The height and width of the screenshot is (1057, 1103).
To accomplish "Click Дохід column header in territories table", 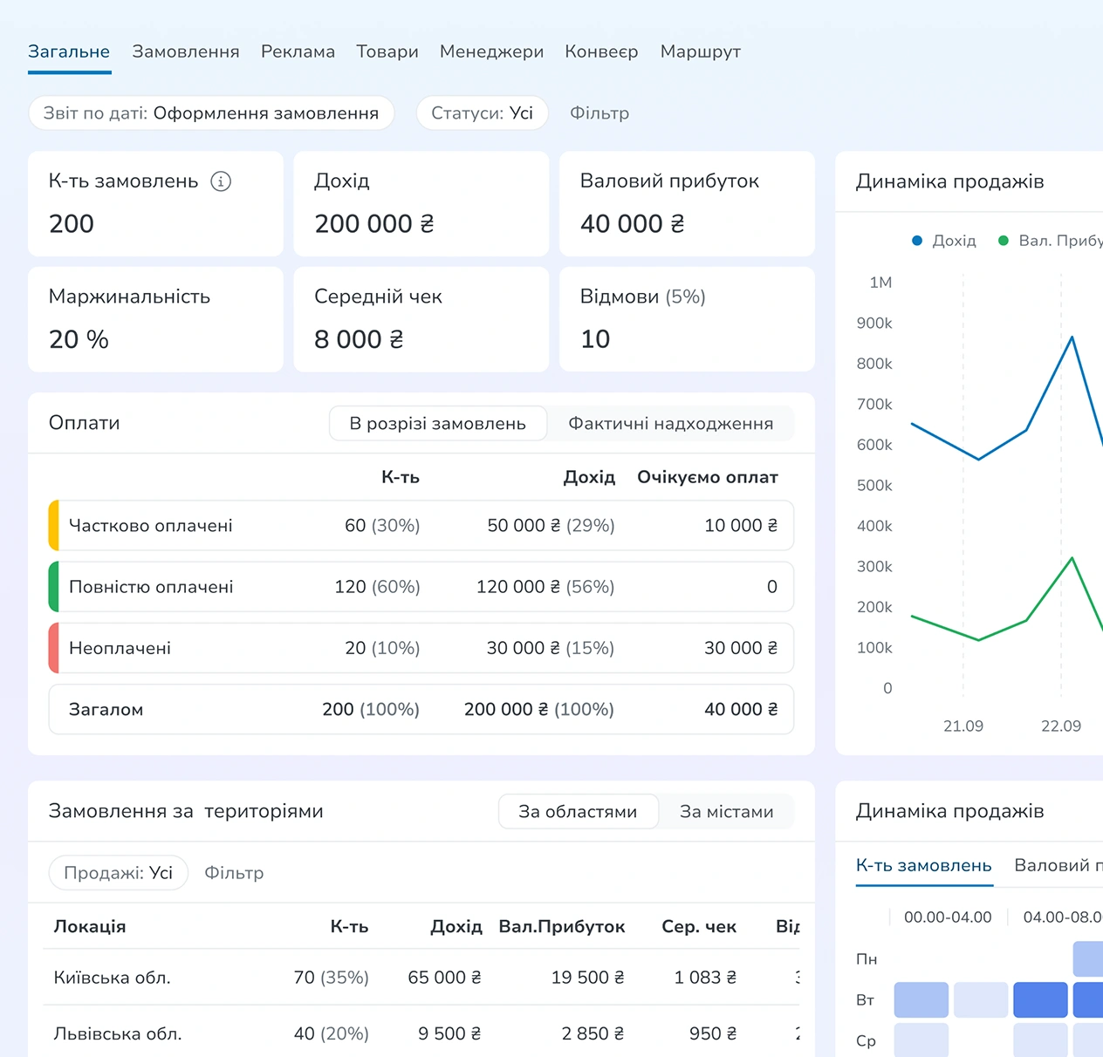I will [456, 927].
